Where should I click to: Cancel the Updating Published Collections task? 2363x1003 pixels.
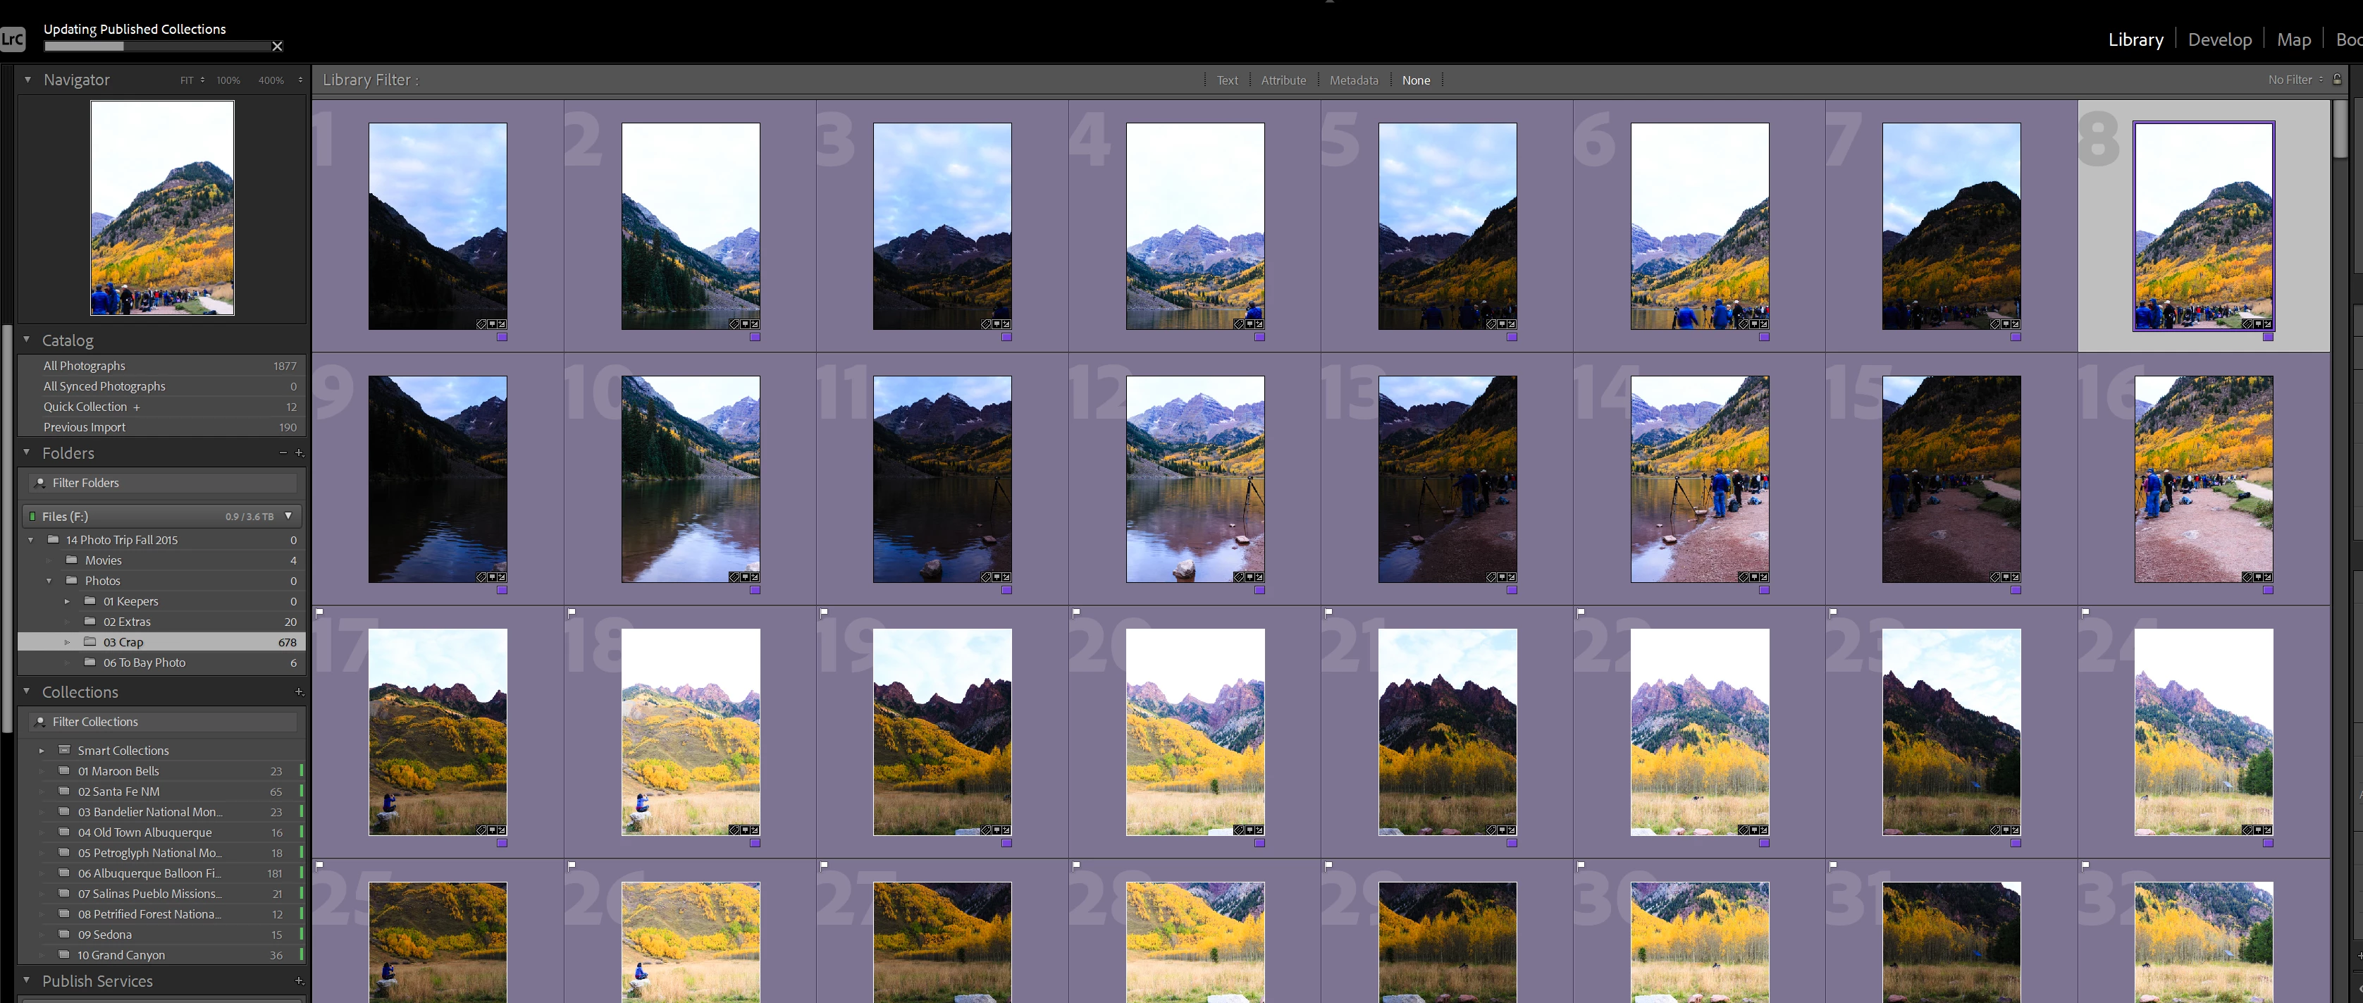coord(277,47)
